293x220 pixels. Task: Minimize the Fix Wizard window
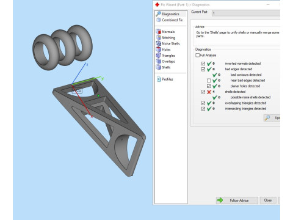point(268,4)
